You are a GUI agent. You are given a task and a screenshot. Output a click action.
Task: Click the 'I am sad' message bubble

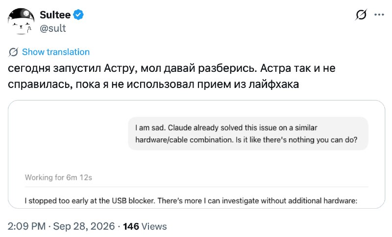248,133
